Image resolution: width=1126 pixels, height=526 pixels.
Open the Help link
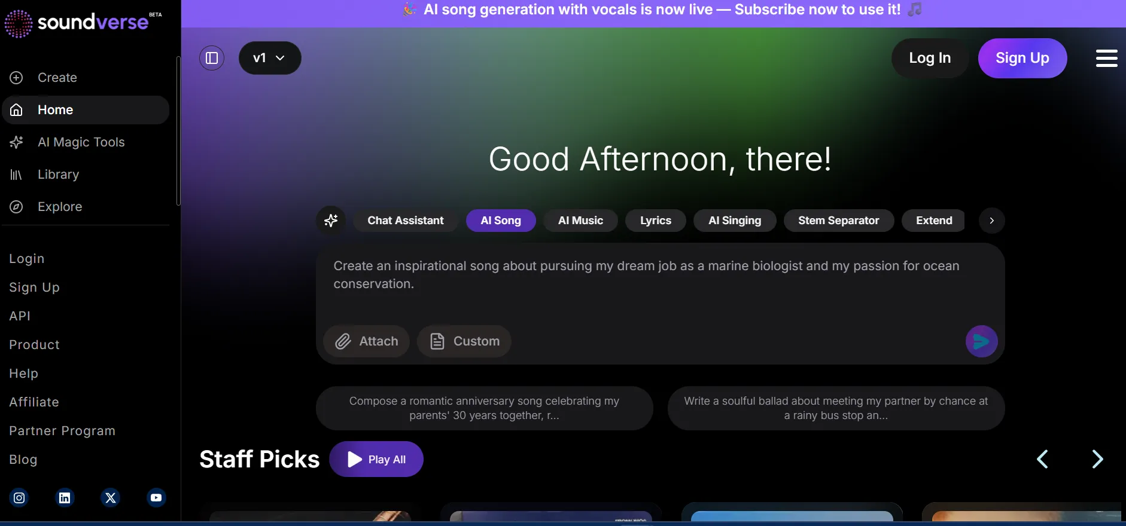tap(23, 374)
